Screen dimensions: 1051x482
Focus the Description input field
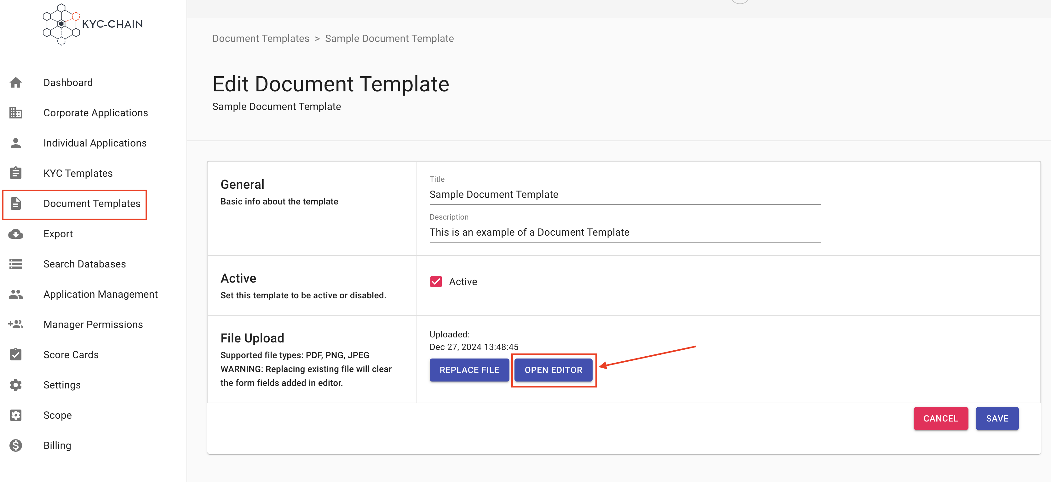tap(625, 232)
